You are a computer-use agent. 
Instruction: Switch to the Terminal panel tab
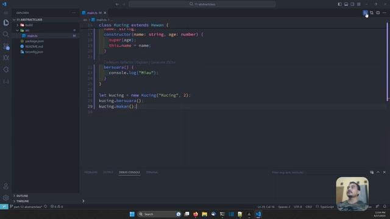(x=152, y=172)
